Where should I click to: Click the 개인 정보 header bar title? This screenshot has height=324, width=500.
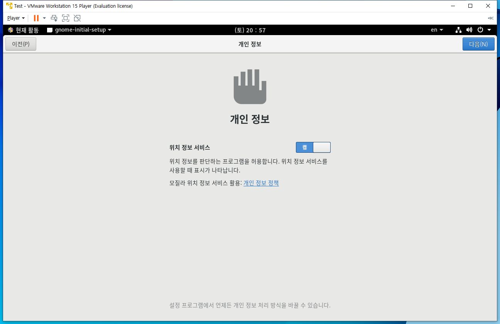[x=250, y=44]
